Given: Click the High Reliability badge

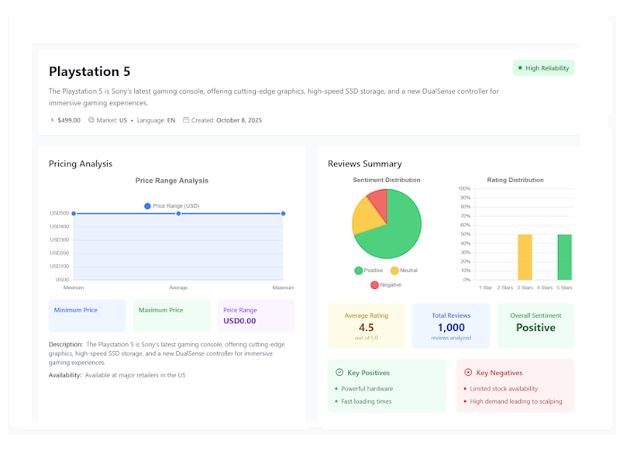Looking at the screenshot, I should point(543,68).
